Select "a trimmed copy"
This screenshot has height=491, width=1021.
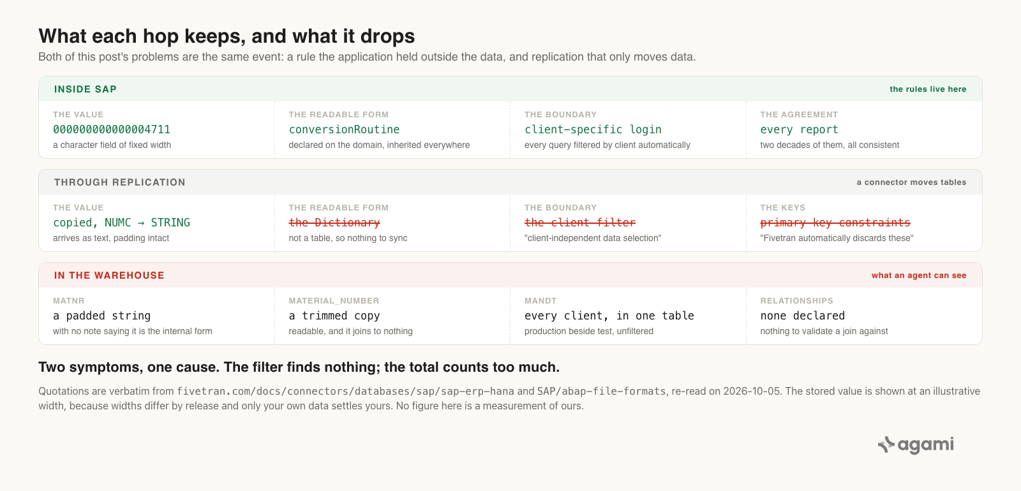334,316
